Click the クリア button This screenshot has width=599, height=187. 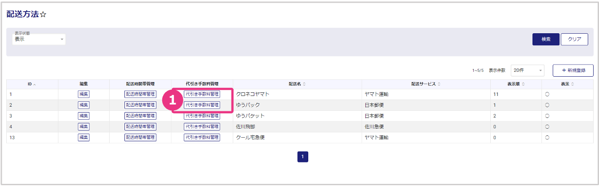[x=574, y=39]
